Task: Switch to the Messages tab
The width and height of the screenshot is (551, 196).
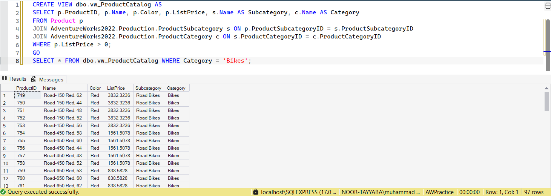Action: click(x=48, y=79)
